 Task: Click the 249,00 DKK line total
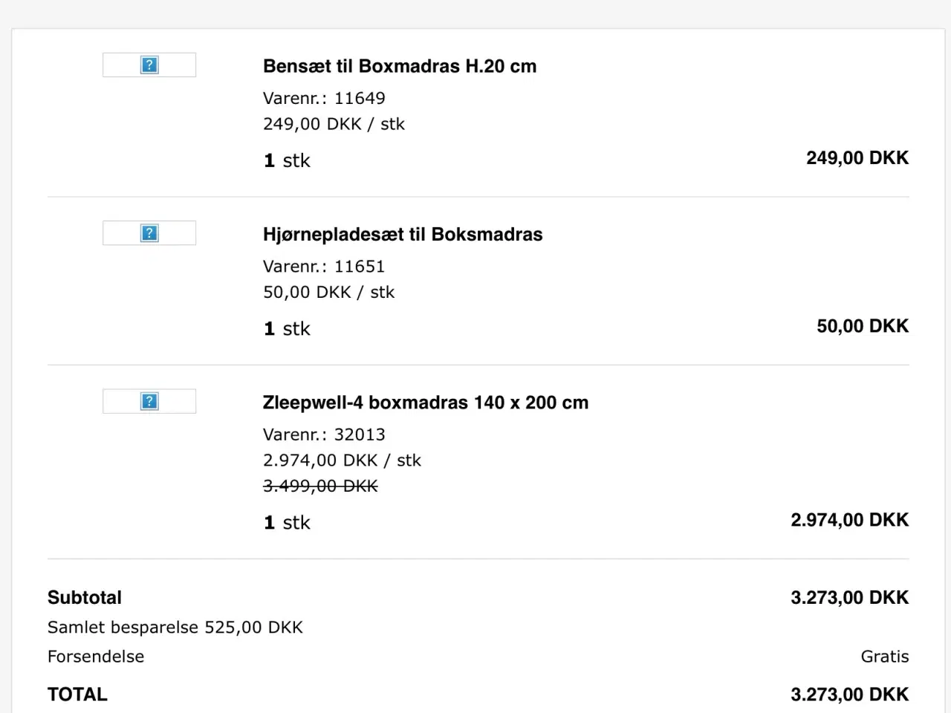[x=857, y=158]
